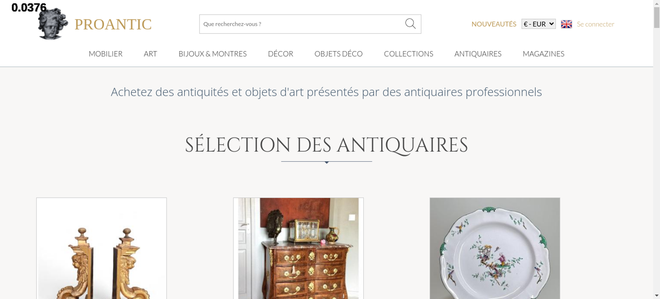Screen dimensions: 660x299
Task: Click the PROANTIC brand name text
Action: (113, 24)
